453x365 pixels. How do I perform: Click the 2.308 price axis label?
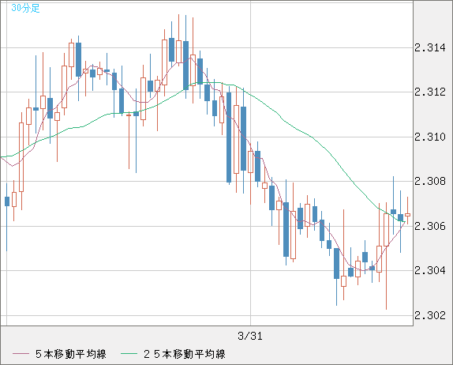point(430,182)
